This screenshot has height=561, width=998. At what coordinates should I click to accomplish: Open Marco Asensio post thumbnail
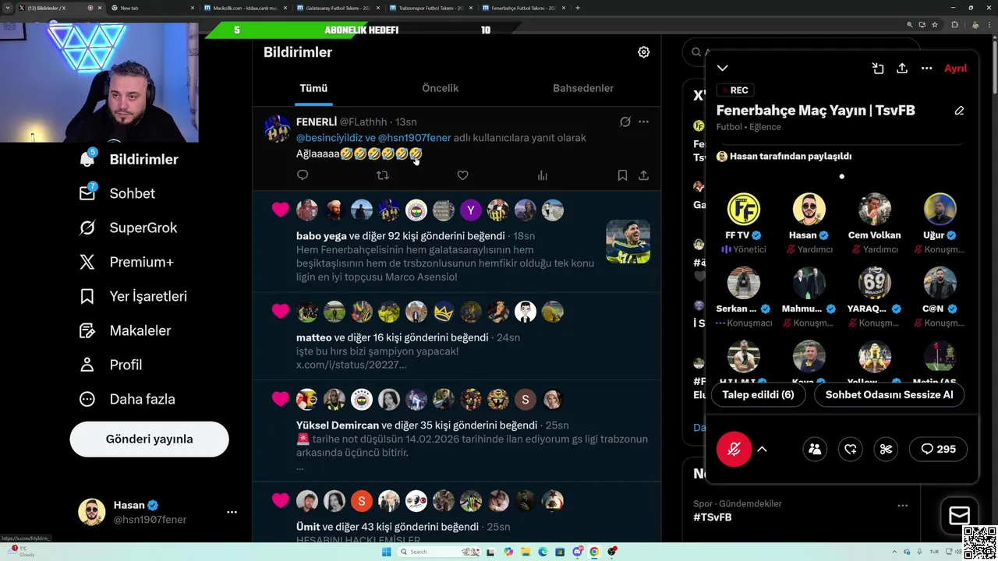point(628,242)
